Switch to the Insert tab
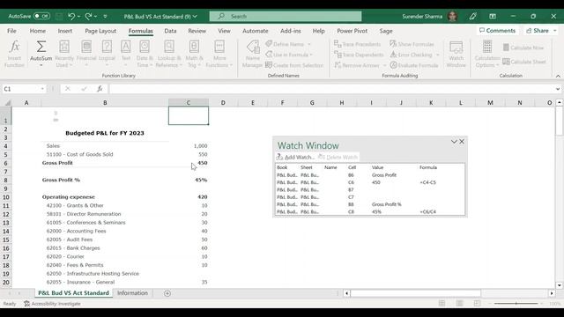 click(x=64, y=31)
